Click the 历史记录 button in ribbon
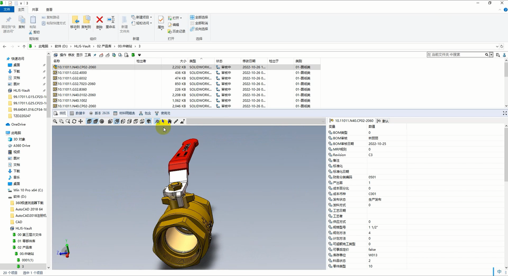 177,31
